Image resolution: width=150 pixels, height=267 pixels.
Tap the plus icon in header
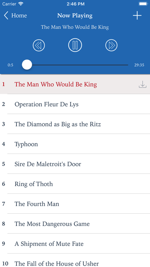137,16
